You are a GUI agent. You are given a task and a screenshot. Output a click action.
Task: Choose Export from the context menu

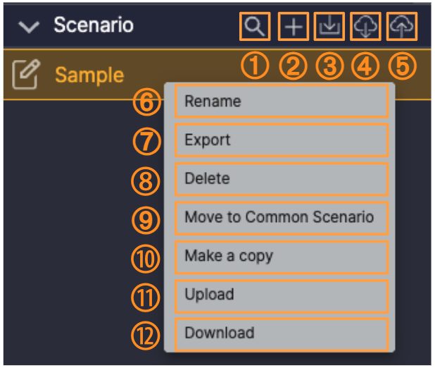282,140
